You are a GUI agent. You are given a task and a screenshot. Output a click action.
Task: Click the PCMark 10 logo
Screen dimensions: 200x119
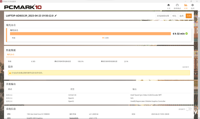point(23,7)
